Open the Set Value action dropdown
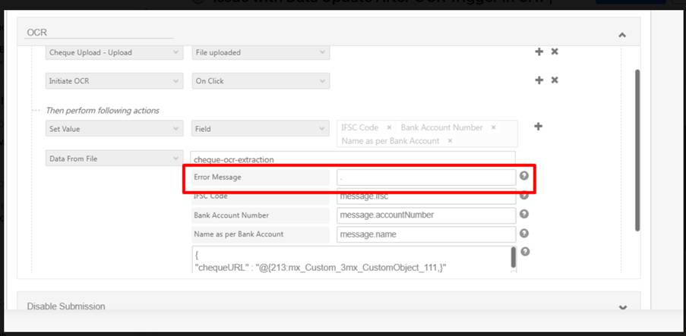 (114, 129)
